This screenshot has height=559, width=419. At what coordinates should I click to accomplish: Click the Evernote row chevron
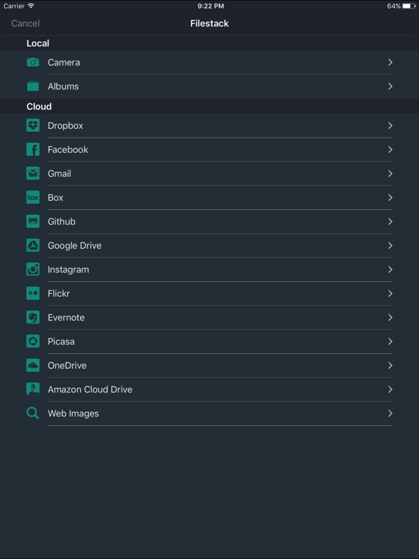390,317
